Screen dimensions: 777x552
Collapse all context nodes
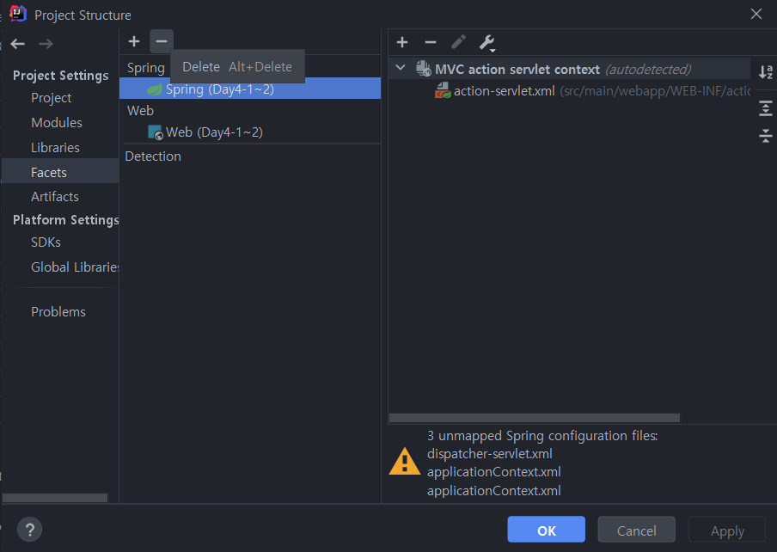point(766,135)
